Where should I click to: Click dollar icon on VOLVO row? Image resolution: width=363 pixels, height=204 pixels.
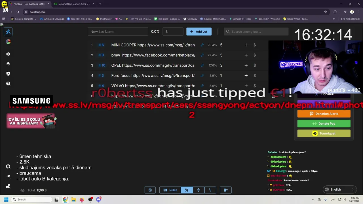coord(255,86)
